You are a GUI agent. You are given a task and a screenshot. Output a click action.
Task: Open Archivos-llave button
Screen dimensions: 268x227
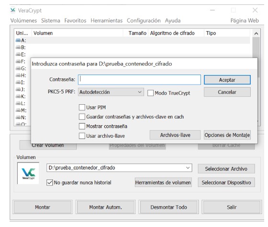click(x=175, y=135)
